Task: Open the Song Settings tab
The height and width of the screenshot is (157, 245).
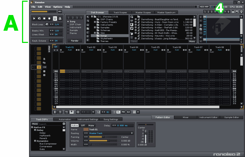Action: pos(111,119)
